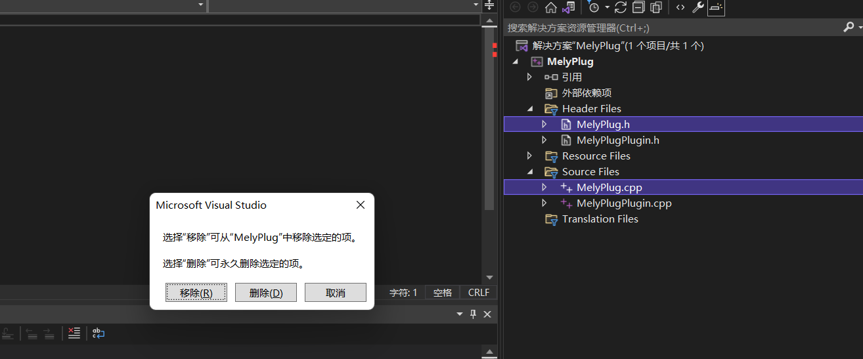Expand the Resource Files folder
This screenshot has width=863, height=359.
pyautogui.click(x=530, y=156)
